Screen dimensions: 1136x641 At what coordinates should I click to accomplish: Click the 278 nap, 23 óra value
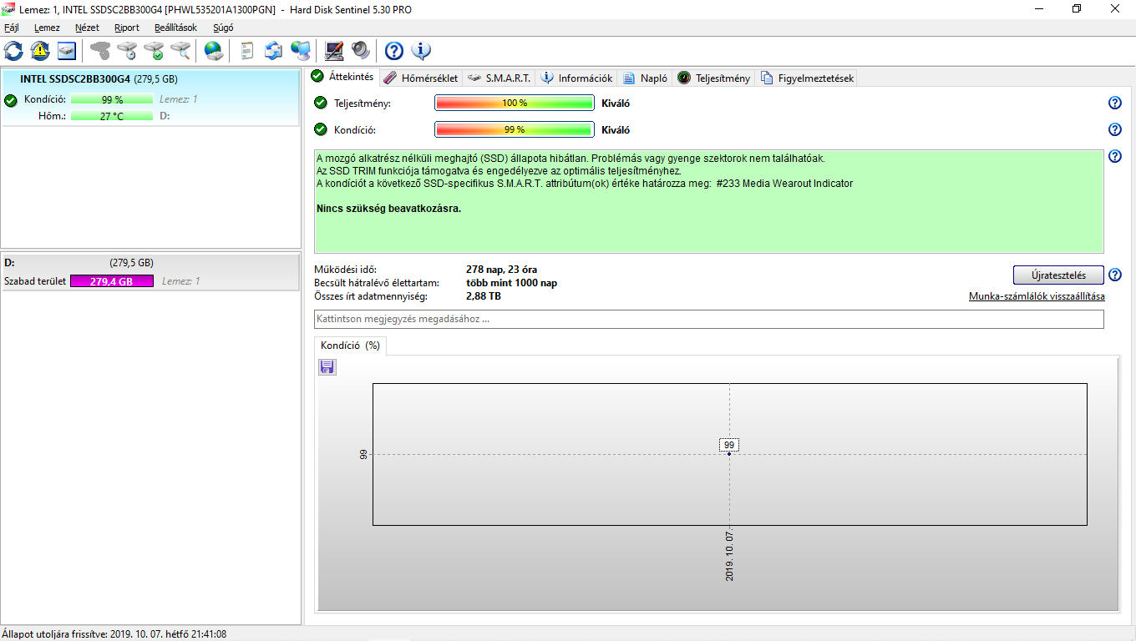pyautogui.click(x=501, y=270)
